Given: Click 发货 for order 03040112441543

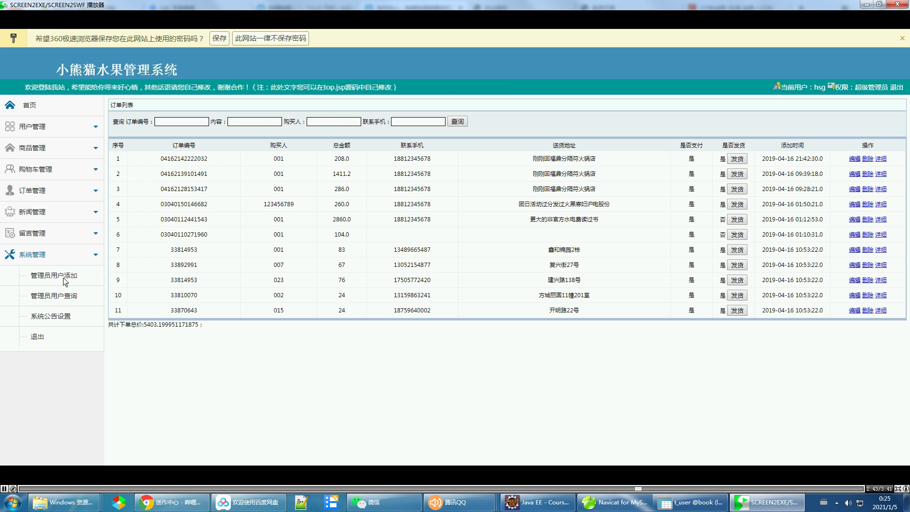Looking at the screenshot, I should pyautogui.click(x=737, y=219).
